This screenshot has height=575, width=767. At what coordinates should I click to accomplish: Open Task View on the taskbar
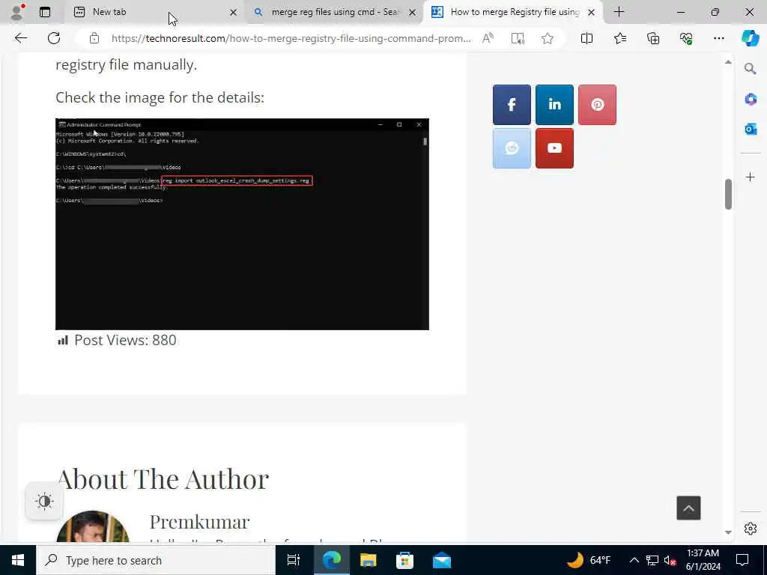click(x=294, y=560)
